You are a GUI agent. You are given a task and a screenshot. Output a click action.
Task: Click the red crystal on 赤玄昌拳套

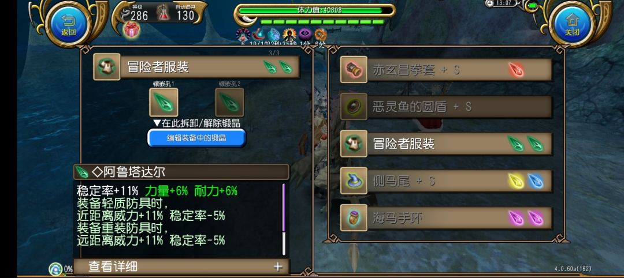point(516,70)
